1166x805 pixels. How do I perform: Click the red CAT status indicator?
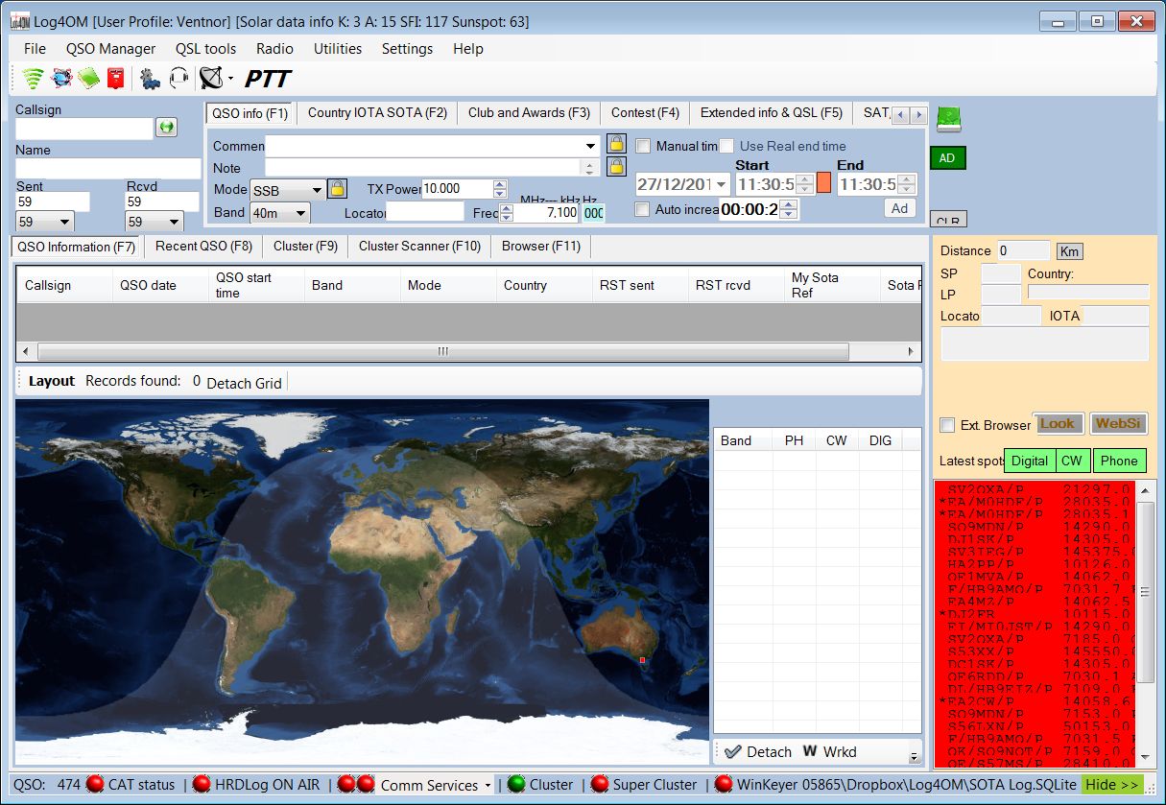95,785
